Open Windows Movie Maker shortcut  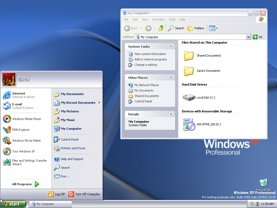7,141
